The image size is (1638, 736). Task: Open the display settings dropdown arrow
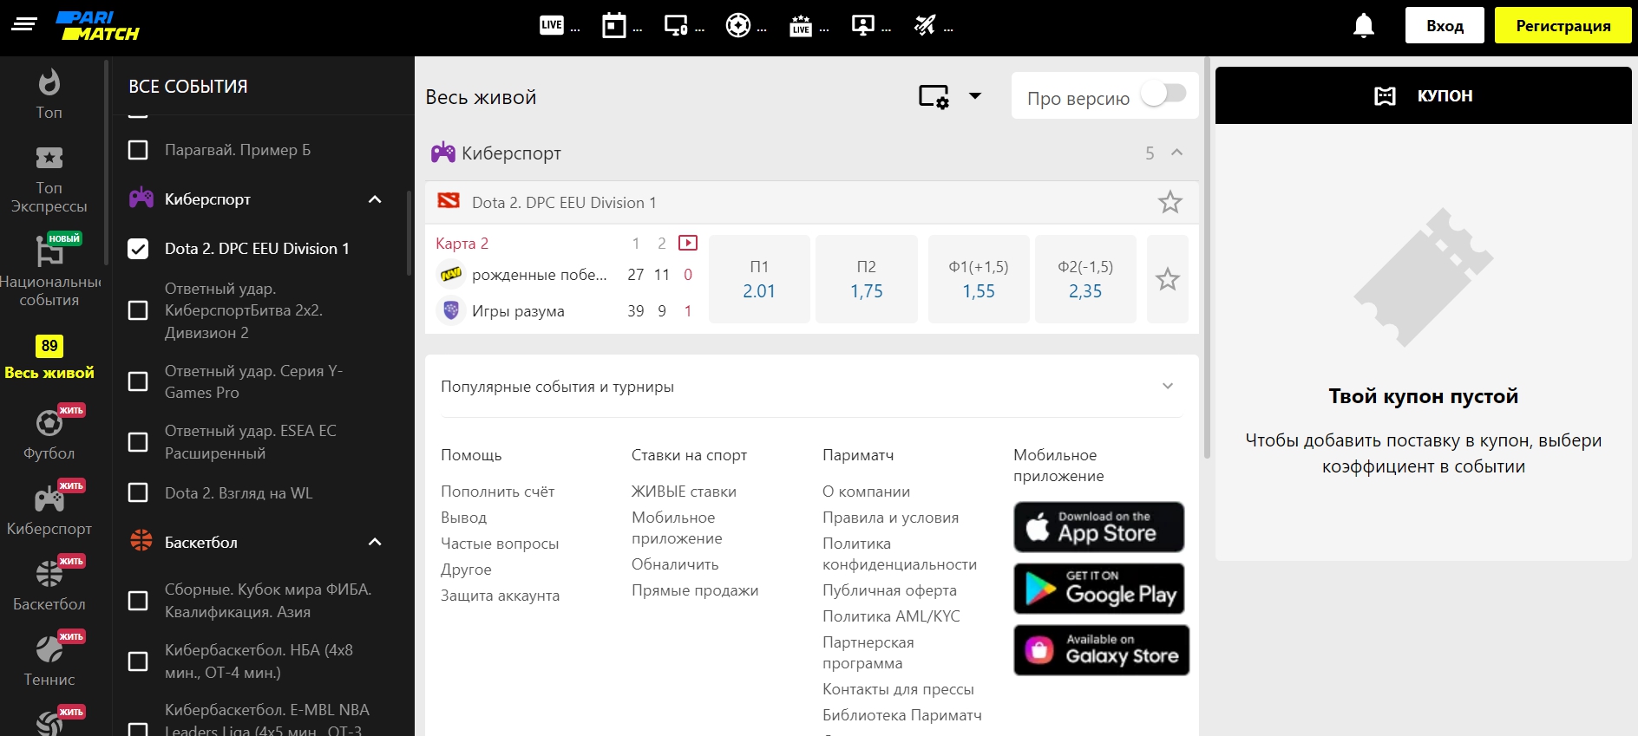pyautogui.click(x=975, y=96)
